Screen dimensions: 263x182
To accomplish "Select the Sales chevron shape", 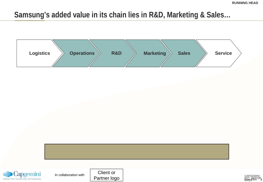I will (184, 53).
